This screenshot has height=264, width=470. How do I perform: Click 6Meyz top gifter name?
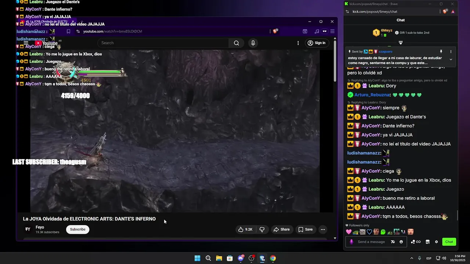387,30
